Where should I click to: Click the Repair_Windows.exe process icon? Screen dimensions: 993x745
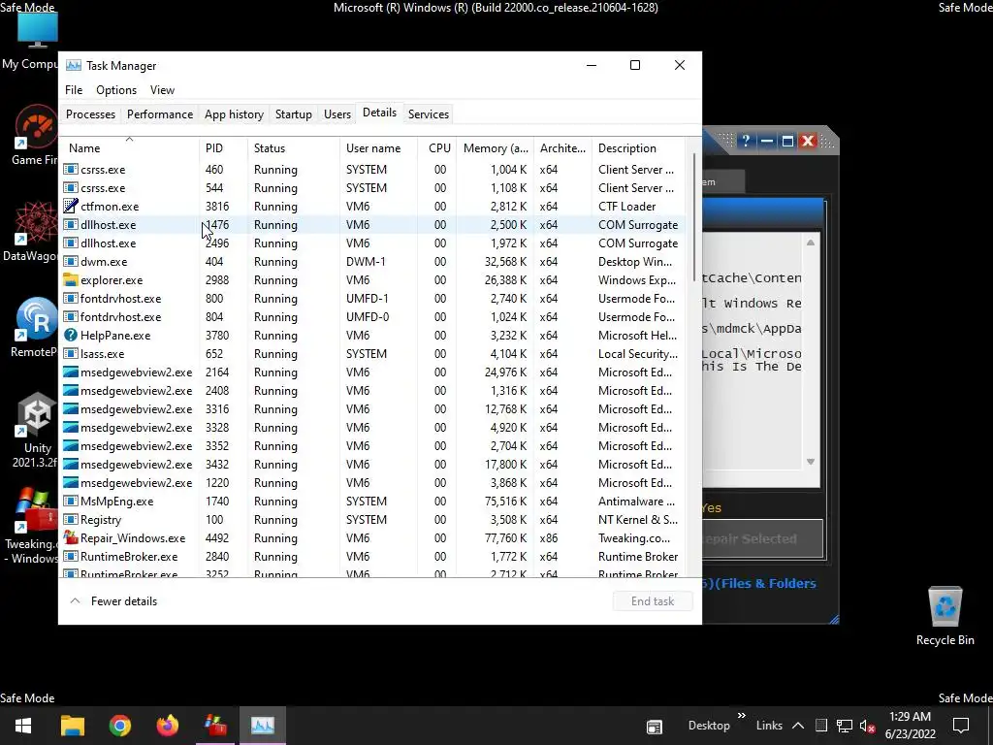[71, 537]
